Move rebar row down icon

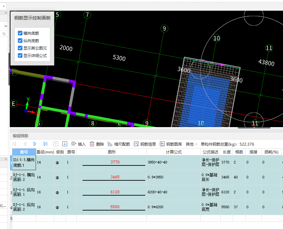tap(65, 144)
